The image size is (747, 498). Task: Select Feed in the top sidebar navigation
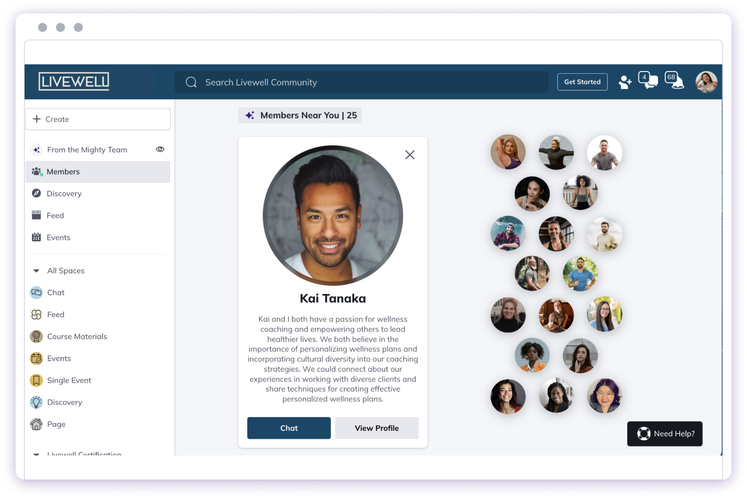[x=55, y=215]
